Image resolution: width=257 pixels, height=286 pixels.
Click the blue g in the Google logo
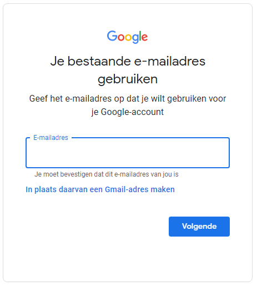point(135,38)
